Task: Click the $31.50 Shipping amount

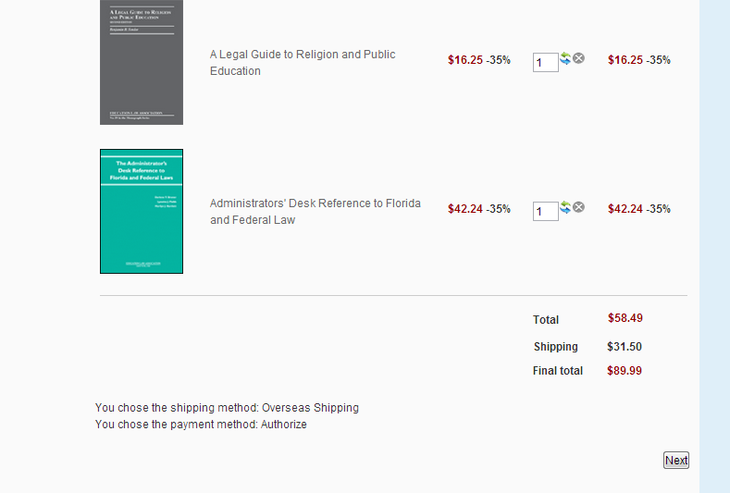Action: (625, 347)
